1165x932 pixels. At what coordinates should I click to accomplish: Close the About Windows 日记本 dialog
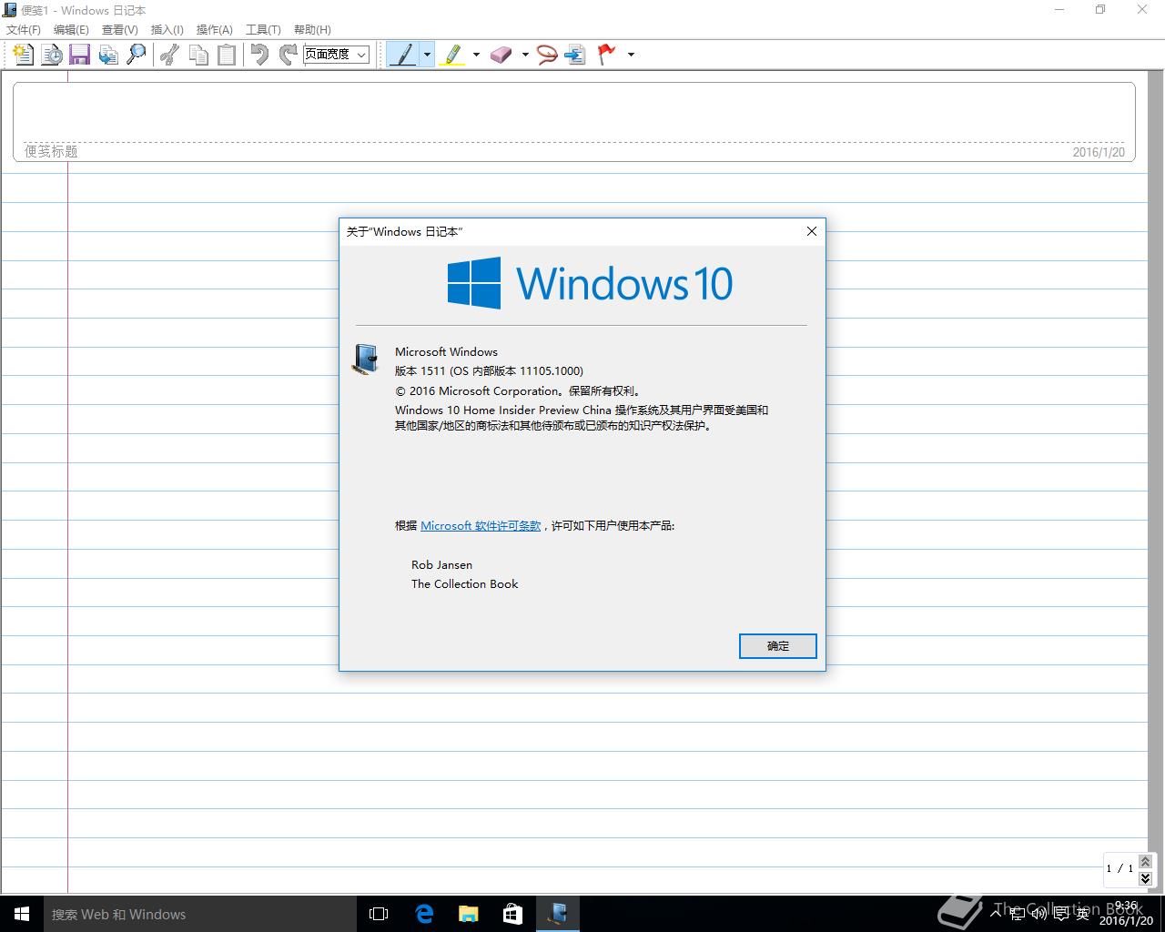click(x=812, y=231)
